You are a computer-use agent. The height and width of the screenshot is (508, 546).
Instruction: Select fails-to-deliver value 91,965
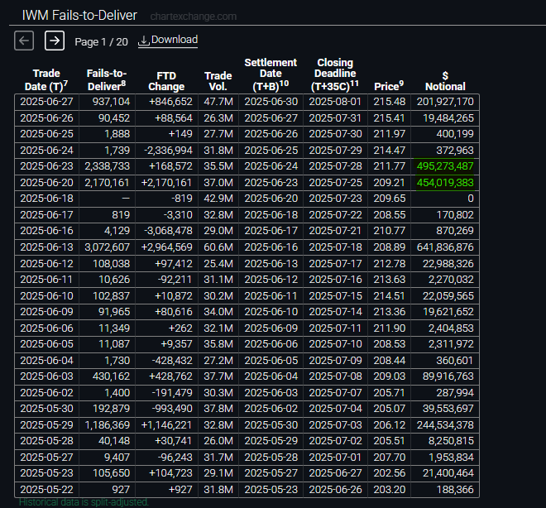(114, 312)
